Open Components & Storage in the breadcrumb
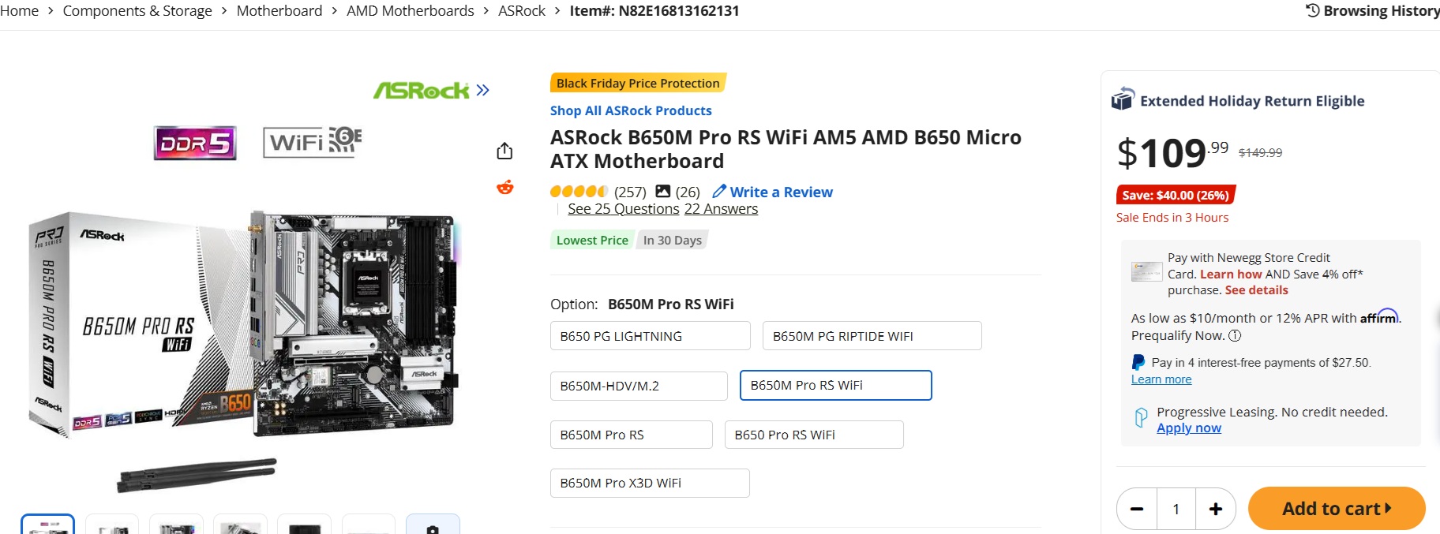Viewport: 1440px width, 534px height. pos(137,11)
